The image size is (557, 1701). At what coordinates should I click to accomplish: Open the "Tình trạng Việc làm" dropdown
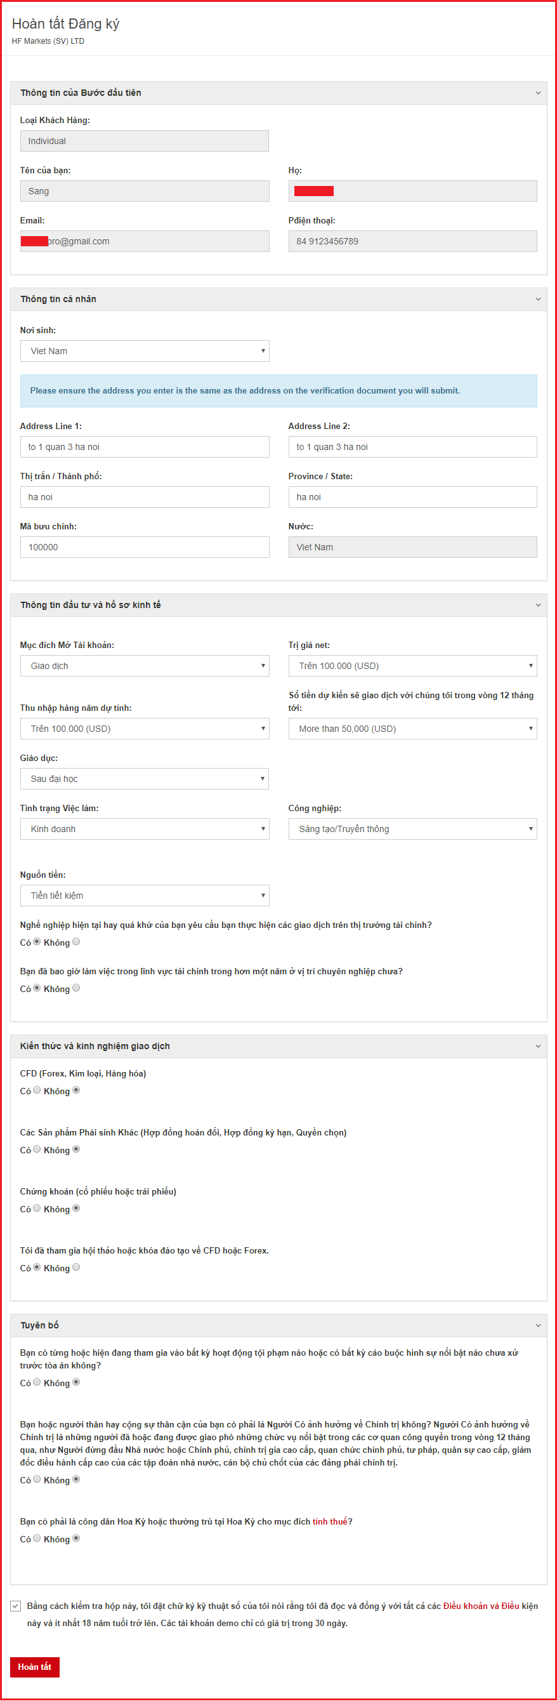pos(145,830)
